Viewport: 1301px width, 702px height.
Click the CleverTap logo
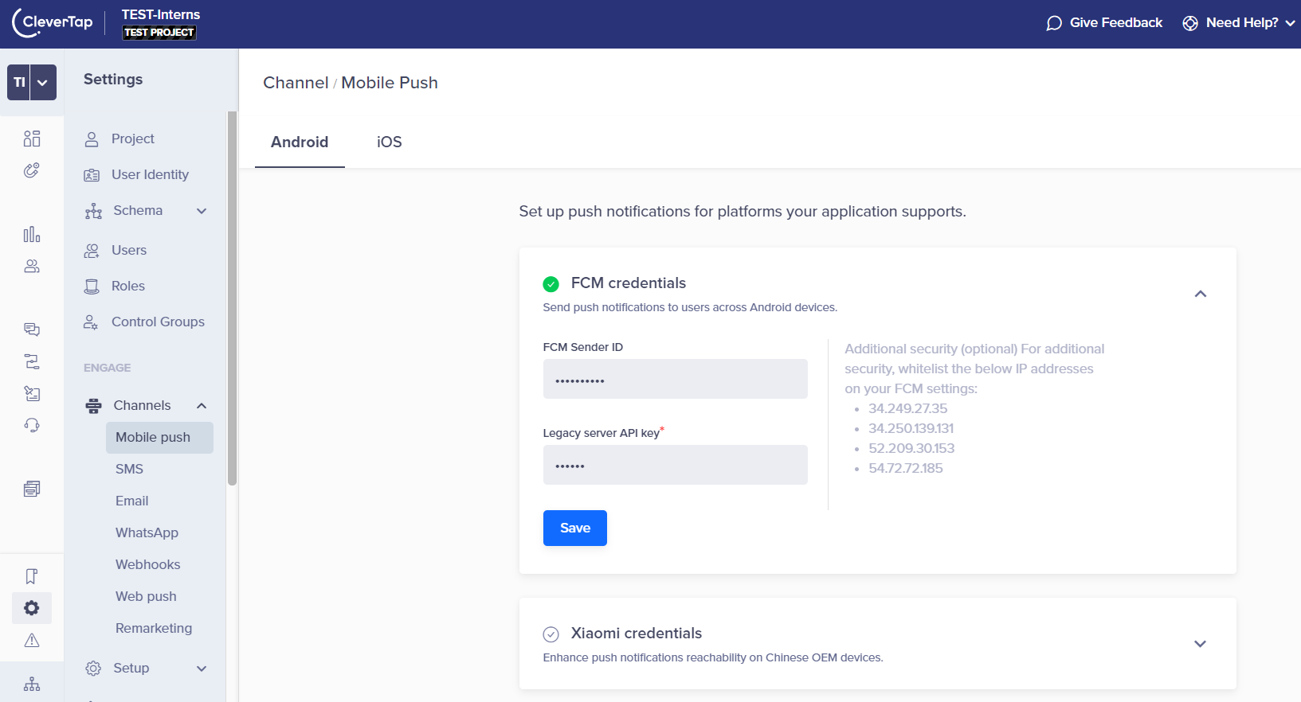(x=53, y=22)
